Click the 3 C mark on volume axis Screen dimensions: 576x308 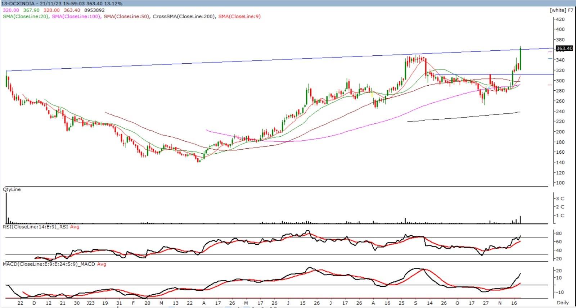pos(560,199)
